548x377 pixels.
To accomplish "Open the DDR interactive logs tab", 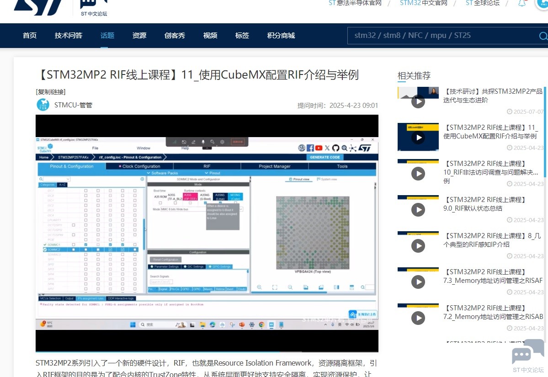I will coord(121,298).
